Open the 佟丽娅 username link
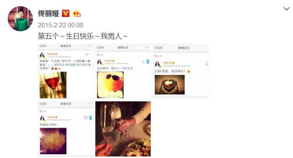This screenshot has width=293, height=158. tap(48, 13)
